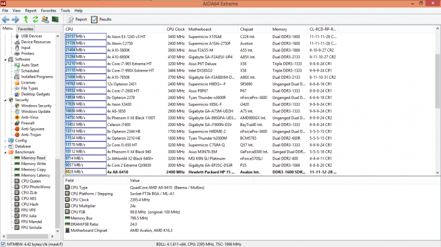
Task: Open the Auto Start item
Action: (30, 65)
